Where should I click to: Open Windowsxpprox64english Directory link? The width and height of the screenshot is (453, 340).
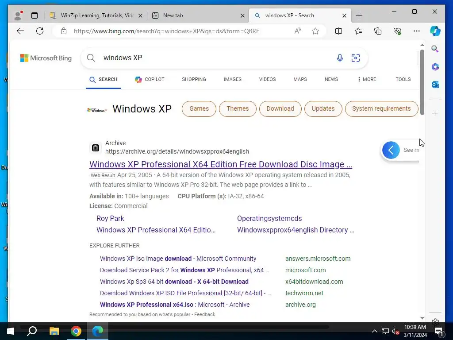point(295,230)
